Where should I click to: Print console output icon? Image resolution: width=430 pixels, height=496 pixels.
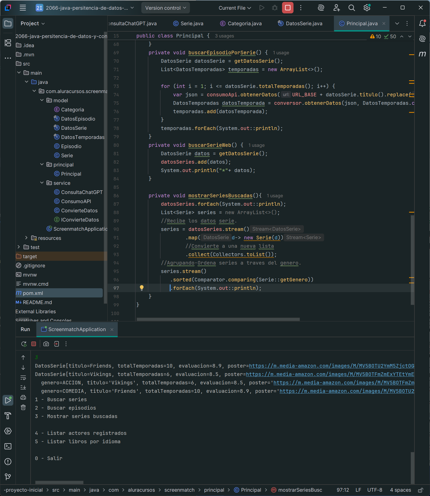(x=23, y=397)
